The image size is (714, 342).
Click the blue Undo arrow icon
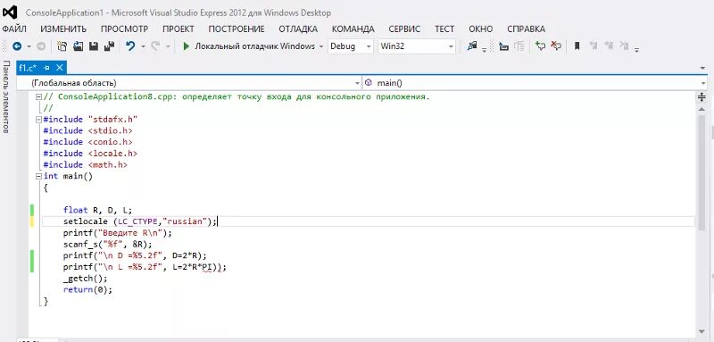click(130, 46)
